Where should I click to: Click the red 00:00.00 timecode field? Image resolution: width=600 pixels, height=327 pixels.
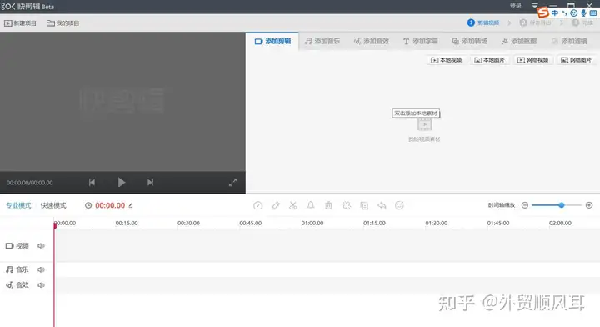pos(110,205)
